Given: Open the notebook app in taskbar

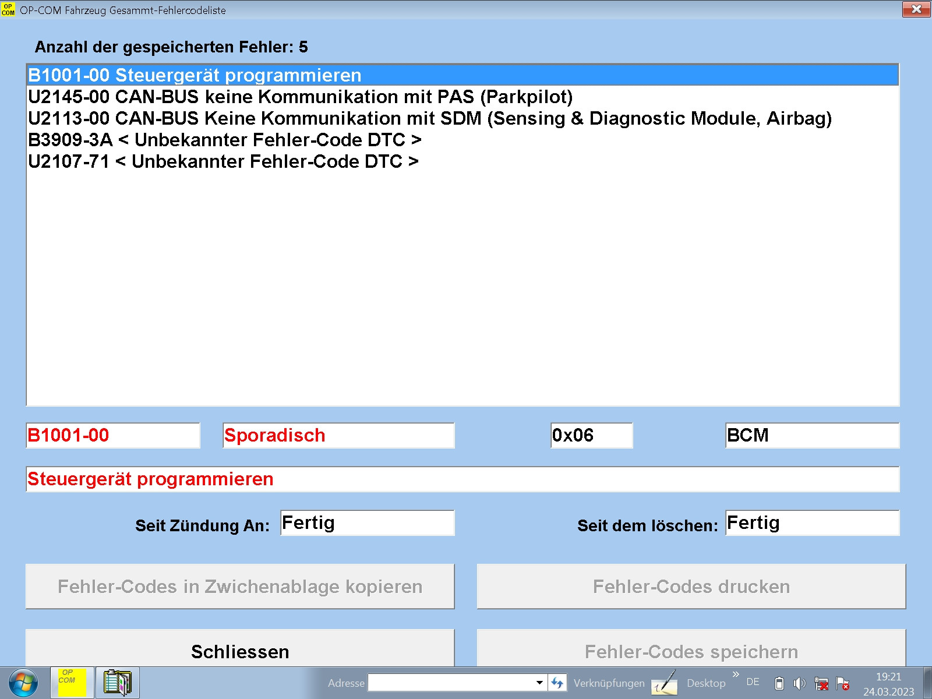Looking at the screenshot, I should [117, 683].
